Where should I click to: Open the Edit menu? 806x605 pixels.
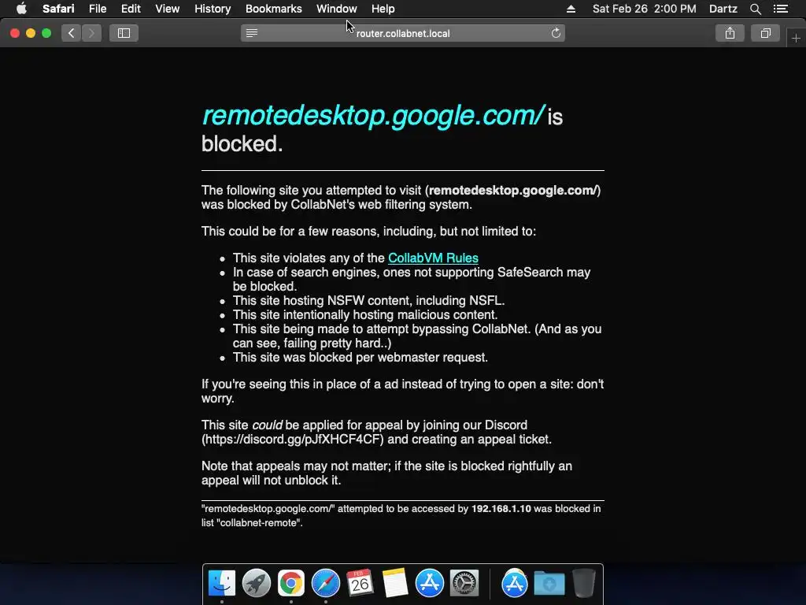click(x=131, y=9)
